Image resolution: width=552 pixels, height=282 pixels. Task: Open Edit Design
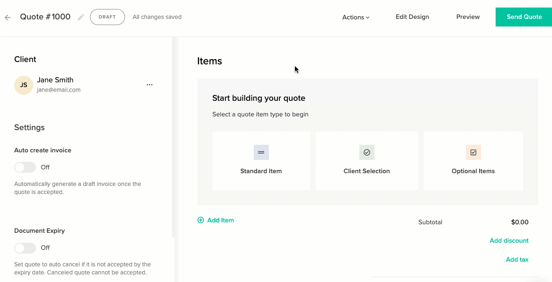(x=412, y=17)
